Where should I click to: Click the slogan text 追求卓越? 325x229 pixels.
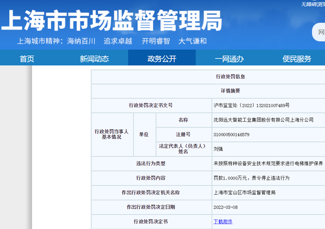click(118, 41)
